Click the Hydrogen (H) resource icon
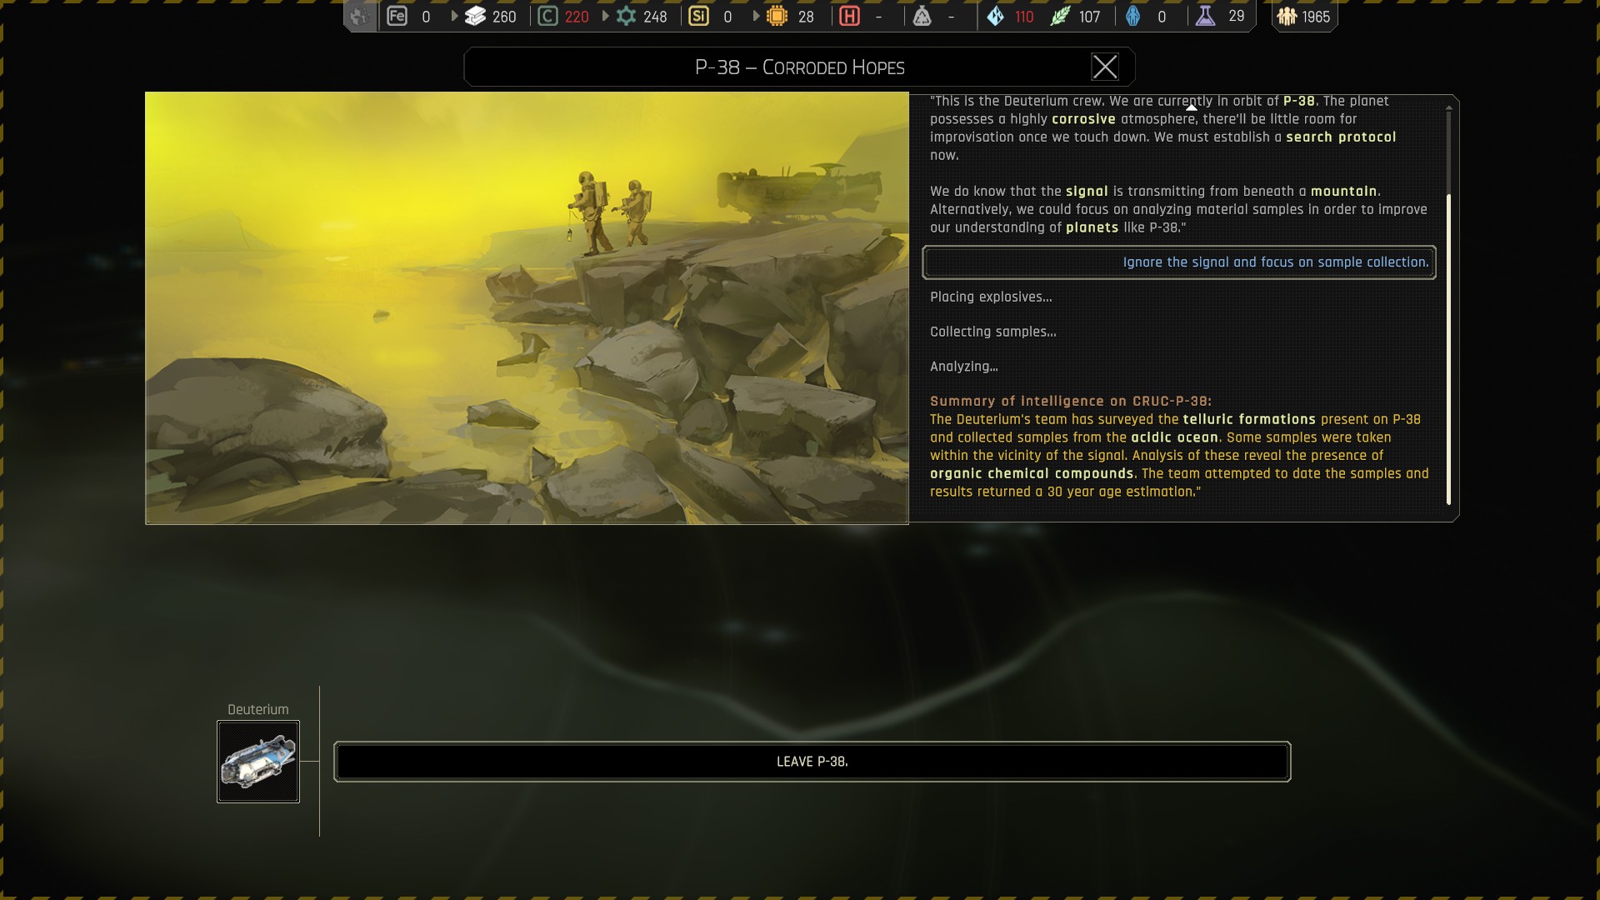Screen dimensions: 1600x900 pos(849,16)
